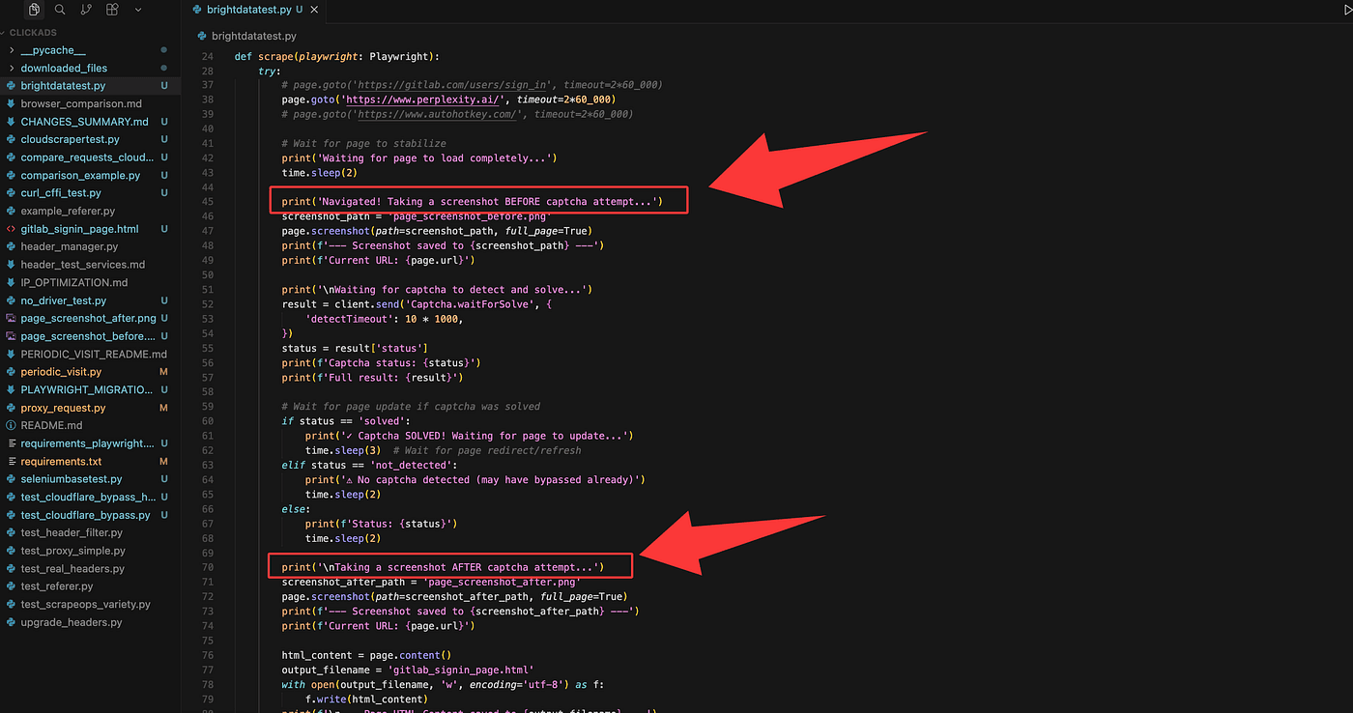This screenshot has width=1353, height=713.
Task: Open gitlab_signin_page.html in the file tree
Action: tap(79, 229)
